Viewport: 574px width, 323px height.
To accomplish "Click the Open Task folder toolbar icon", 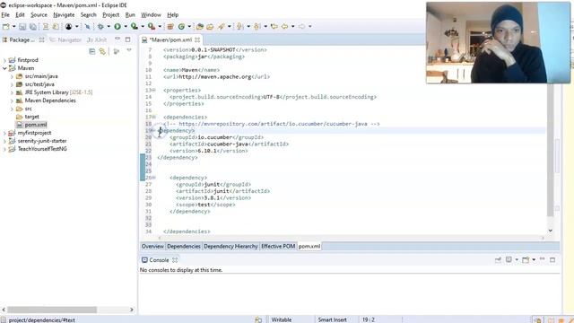I will [210, 26].
